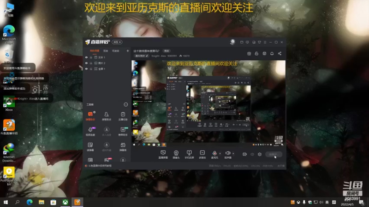The height and width of the screenshot is (207, 369).
Task: Collapse the 工具箱 toolbox panel
Action: point(126,104)
